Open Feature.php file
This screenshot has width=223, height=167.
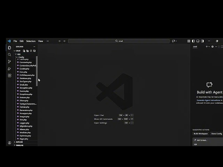tap(25, 97)
